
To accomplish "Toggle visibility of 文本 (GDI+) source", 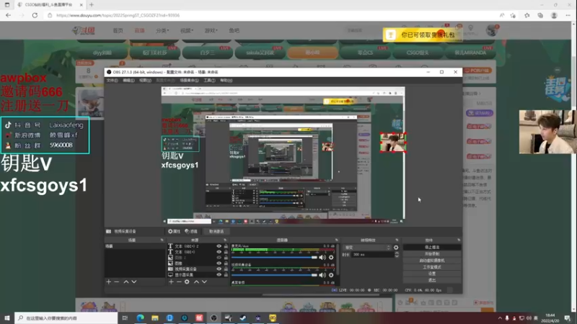I will (x=219, y=252).
